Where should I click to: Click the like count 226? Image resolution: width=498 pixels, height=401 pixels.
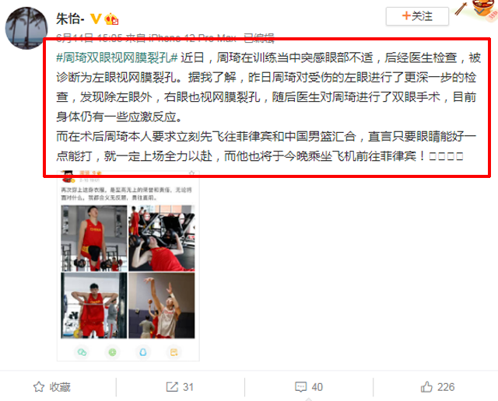click(446, 387)
